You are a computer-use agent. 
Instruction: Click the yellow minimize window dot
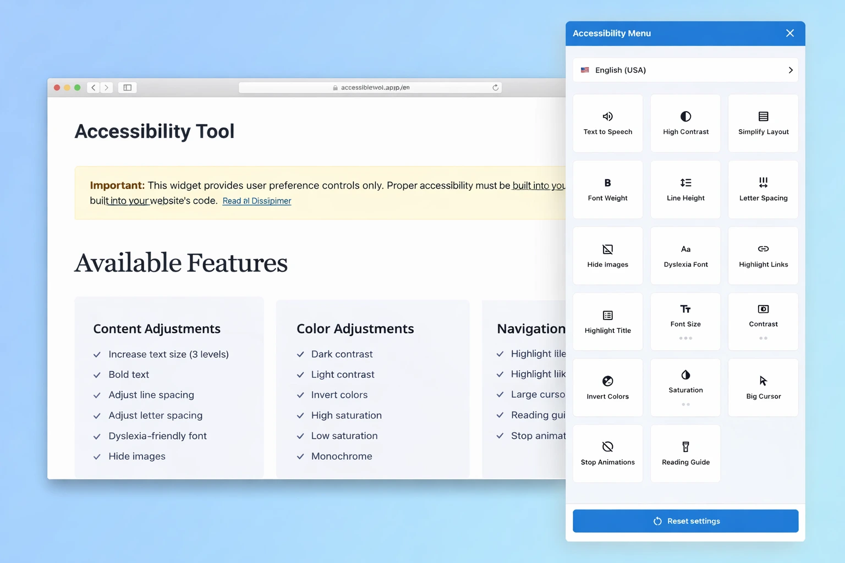tap(67, 87)
